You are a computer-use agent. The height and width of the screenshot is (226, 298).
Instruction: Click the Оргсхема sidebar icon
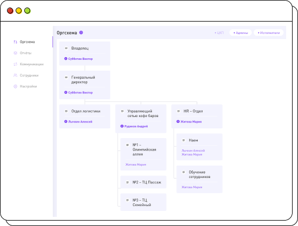pyautogui.click(x=16, y=42)
